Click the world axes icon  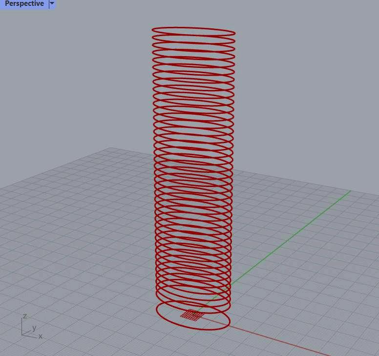32,327
